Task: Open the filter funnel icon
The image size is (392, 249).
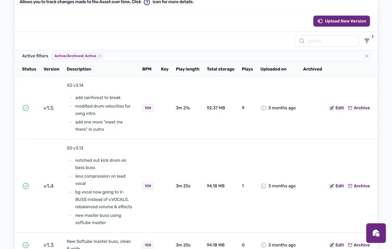Action: pos(367,41)
